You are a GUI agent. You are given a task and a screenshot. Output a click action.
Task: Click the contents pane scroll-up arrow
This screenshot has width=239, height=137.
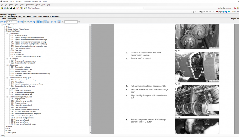[90, 25]
